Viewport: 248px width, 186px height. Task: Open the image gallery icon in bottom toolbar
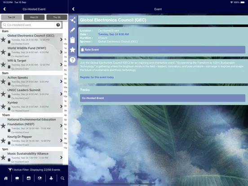[x=28, y=178]
